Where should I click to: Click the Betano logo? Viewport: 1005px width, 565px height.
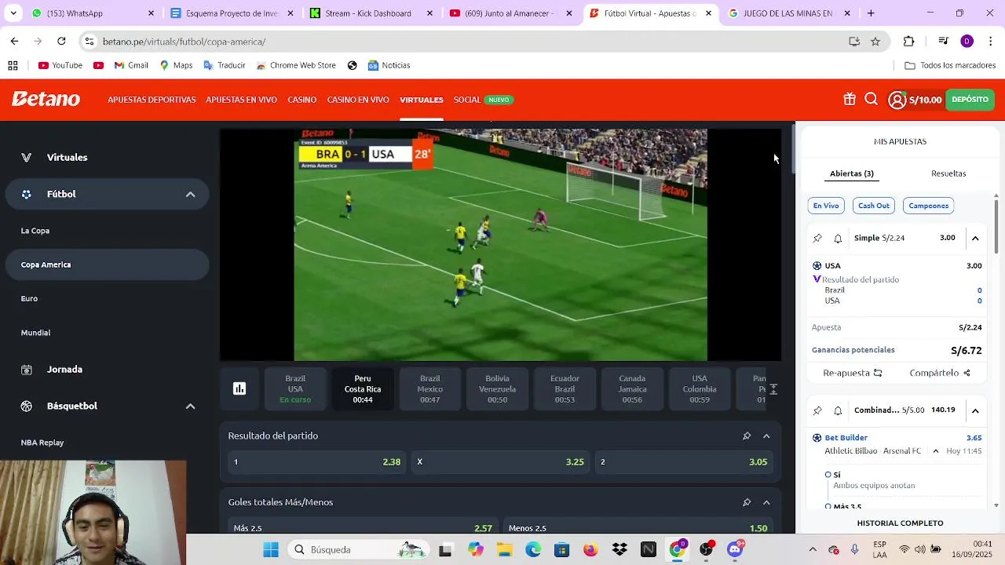pyautogui.click(x=46, y=100)
